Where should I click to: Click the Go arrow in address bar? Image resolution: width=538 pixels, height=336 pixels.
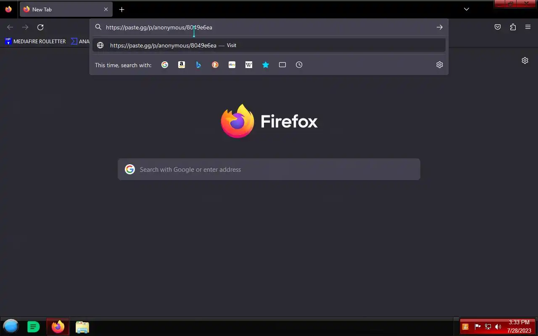[439, 27]
